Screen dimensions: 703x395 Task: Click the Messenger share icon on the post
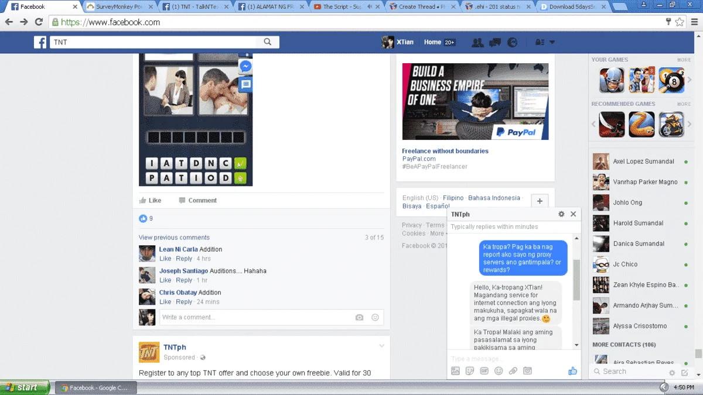point(246,66)
